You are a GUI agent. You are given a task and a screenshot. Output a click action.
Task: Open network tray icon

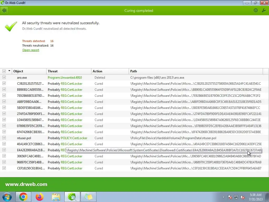coord(236,197)
